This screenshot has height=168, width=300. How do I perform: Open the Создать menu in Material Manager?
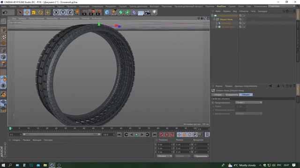click(x=16, y=140)
